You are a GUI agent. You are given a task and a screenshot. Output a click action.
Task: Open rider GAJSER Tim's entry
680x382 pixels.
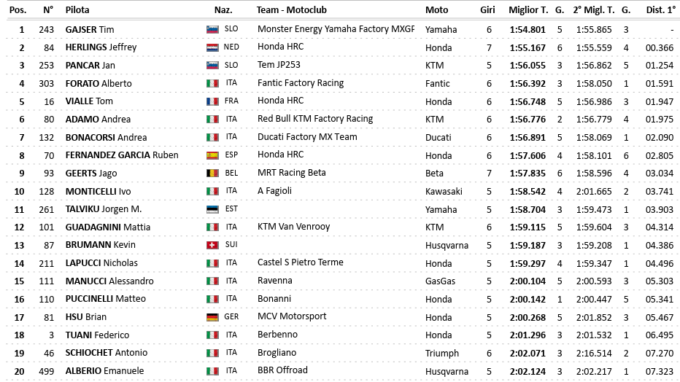(90, 30)
